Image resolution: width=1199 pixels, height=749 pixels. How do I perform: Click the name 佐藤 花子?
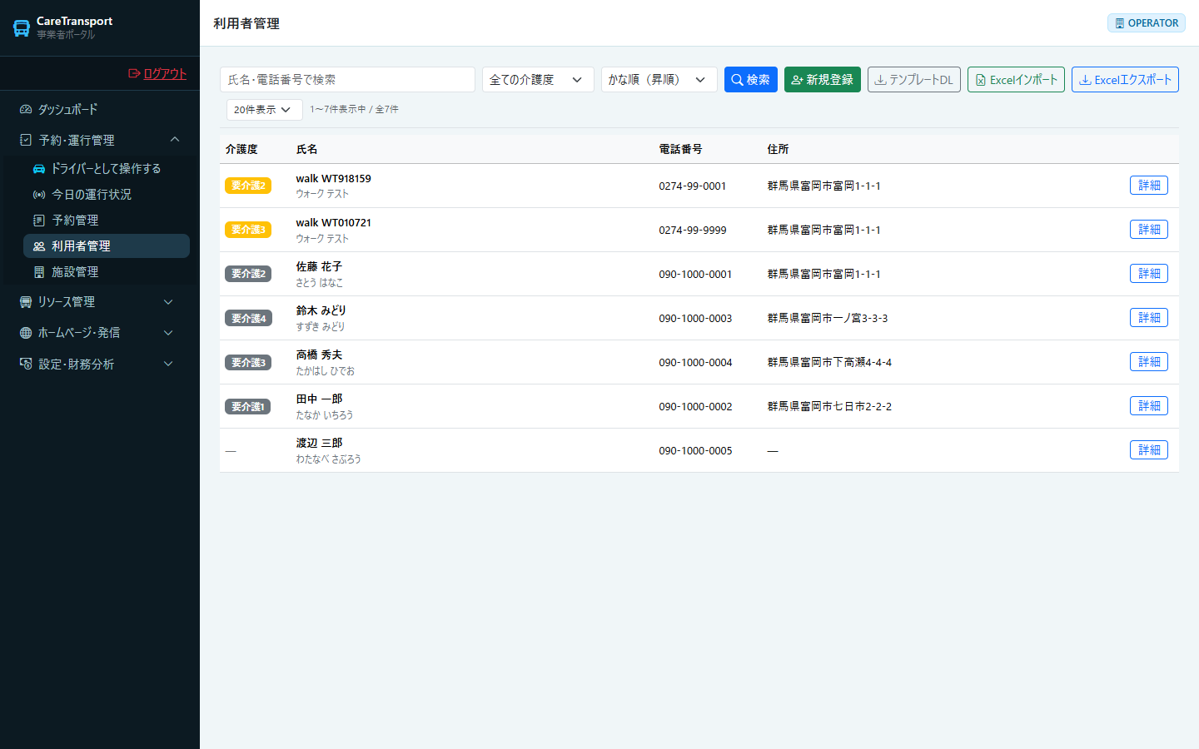coord(319,266)
